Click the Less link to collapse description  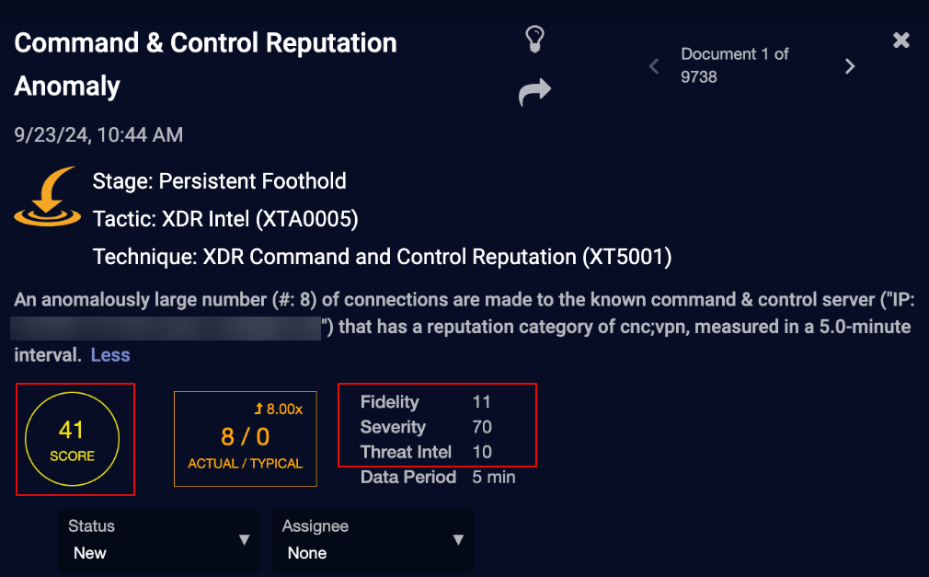tap(110, 354)
